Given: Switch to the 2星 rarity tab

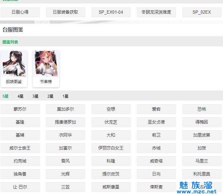Looking at the screenshot, I should (x=50, y=96).
